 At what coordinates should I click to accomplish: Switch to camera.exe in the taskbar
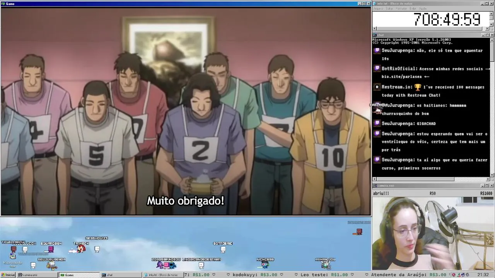(x=37, y=275)
